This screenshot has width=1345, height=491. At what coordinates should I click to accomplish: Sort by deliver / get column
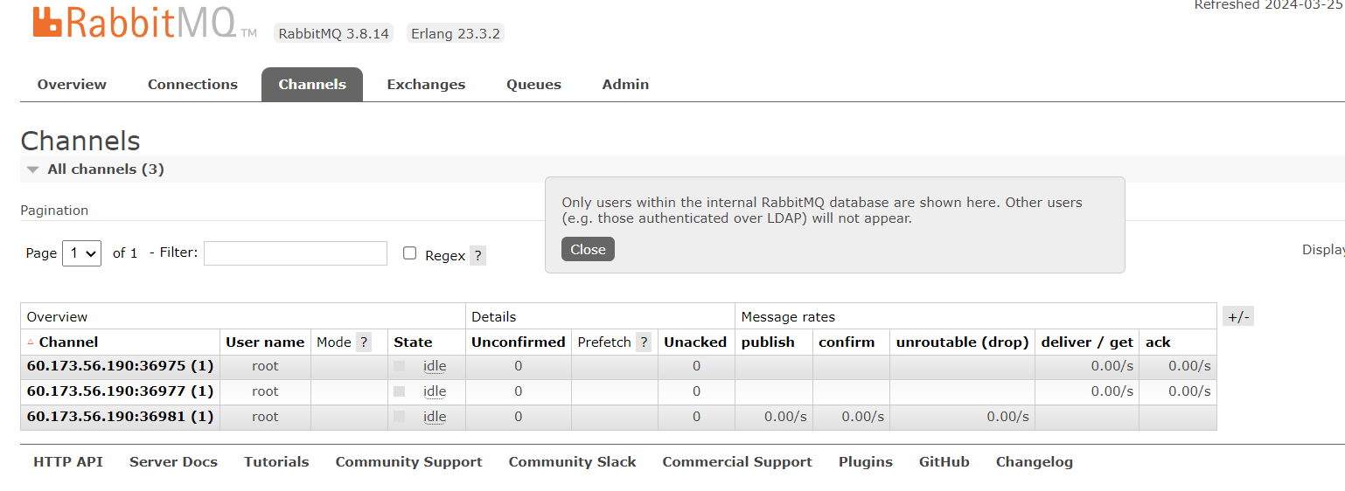pos(1087,342)
